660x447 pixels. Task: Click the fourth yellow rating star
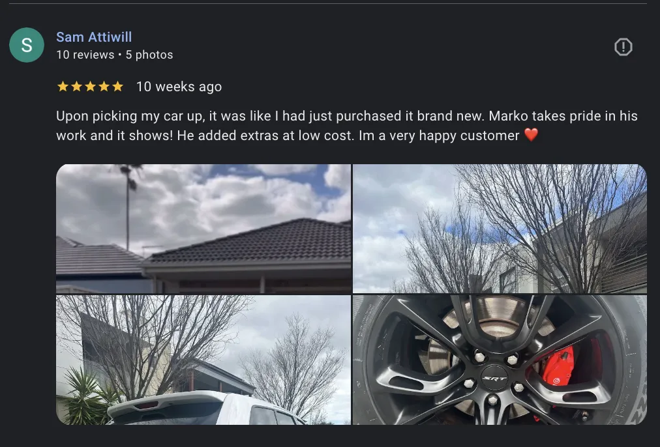pyautogui.click(x=104, y=87)
